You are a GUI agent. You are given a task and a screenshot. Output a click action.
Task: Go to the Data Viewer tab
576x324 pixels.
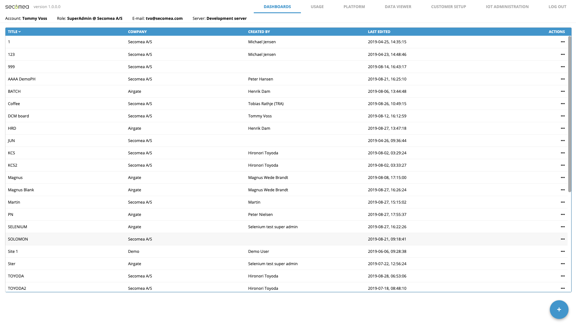[x=398, y=7]
